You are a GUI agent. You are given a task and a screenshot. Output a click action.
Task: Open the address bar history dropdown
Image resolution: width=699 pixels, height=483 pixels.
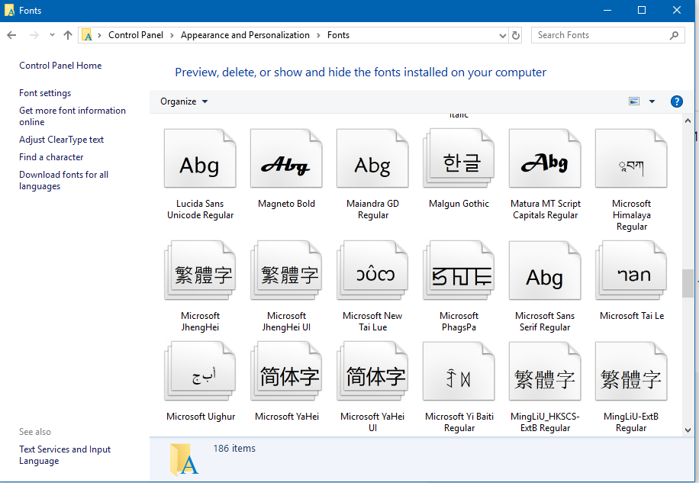[x=502, y=35]
